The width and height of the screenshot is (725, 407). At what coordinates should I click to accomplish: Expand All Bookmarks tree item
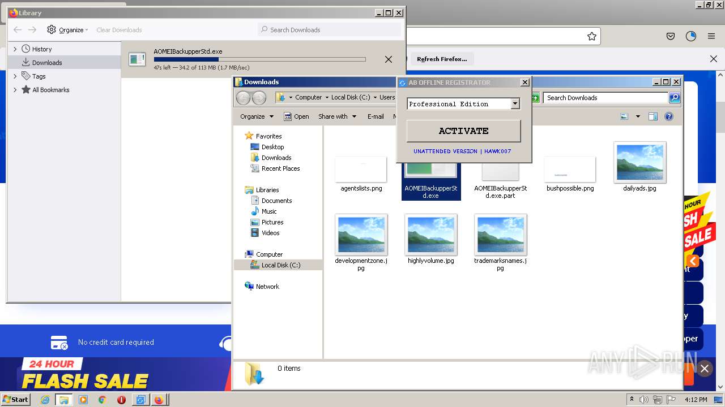coord(15,90)
